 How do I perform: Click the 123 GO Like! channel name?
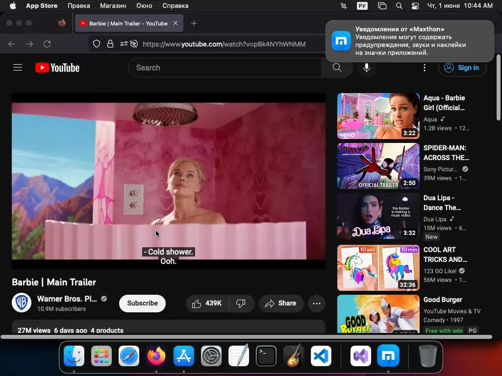(x=440, y=271)
